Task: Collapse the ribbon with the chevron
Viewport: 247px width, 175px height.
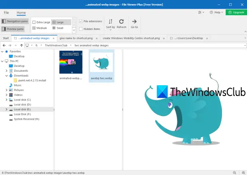Action: click(x=245, y=32)
